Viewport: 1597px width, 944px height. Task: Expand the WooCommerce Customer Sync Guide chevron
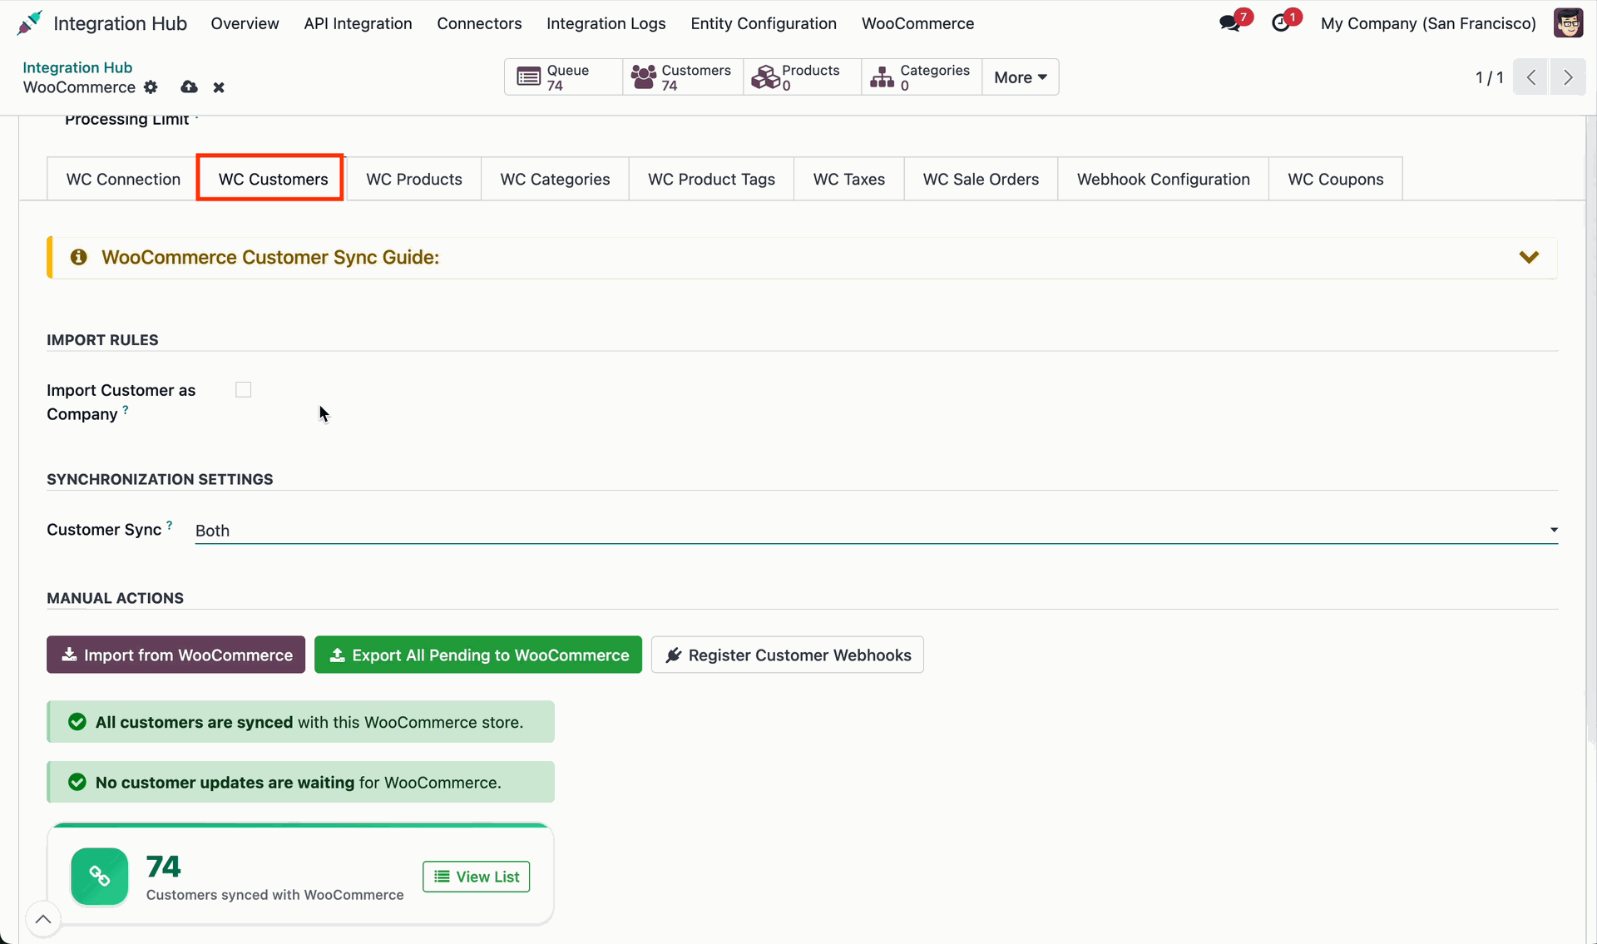[1529, 257]
